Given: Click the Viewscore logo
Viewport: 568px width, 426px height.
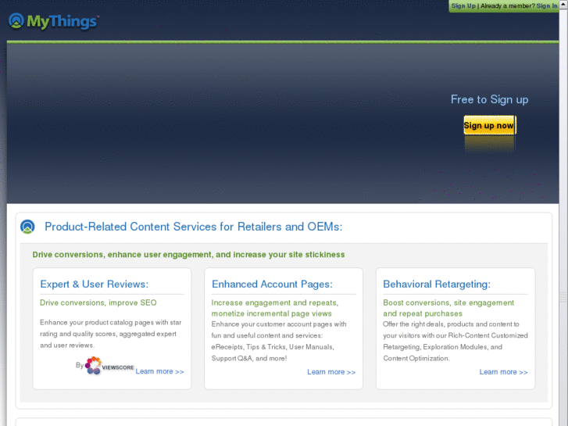Looking at the screenshot, I should click(109, 366).
